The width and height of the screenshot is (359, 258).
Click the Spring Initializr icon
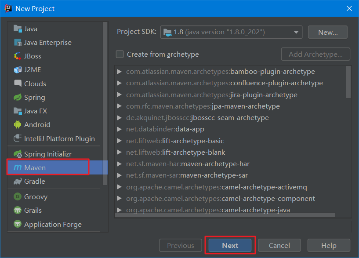[x=18, y=154]
